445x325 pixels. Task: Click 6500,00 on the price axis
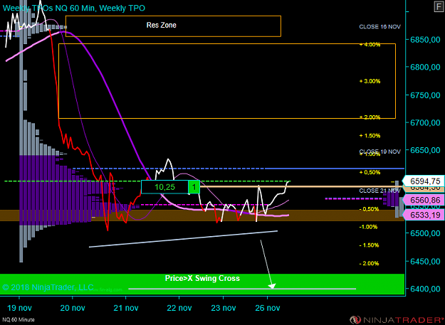pos(425,233)
